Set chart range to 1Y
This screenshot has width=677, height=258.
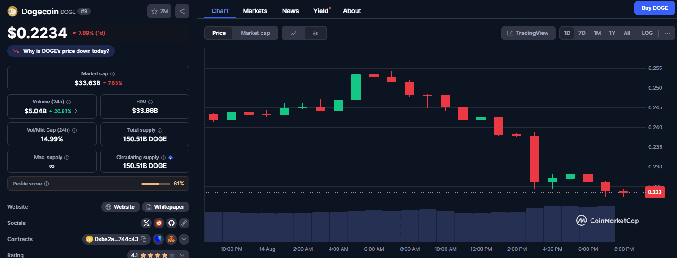612,33
